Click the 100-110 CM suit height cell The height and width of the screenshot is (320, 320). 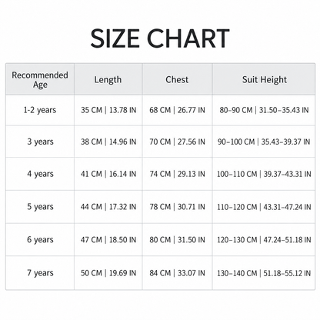pyautogui.click(x=264, y=174)
